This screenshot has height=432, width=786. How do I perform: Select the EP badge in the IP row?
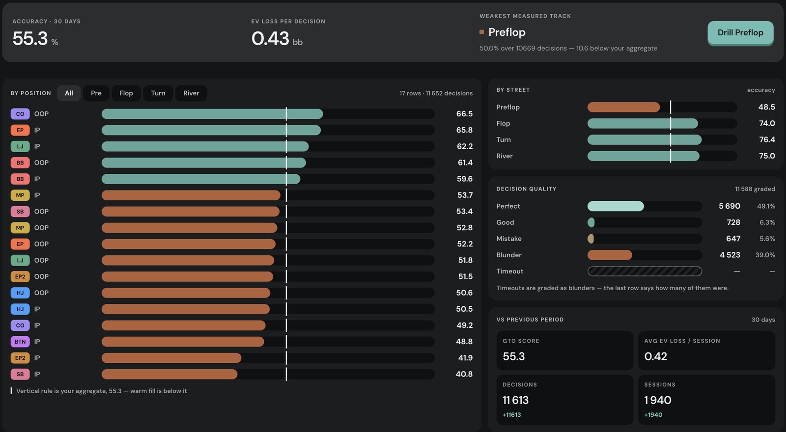point(20,130)
